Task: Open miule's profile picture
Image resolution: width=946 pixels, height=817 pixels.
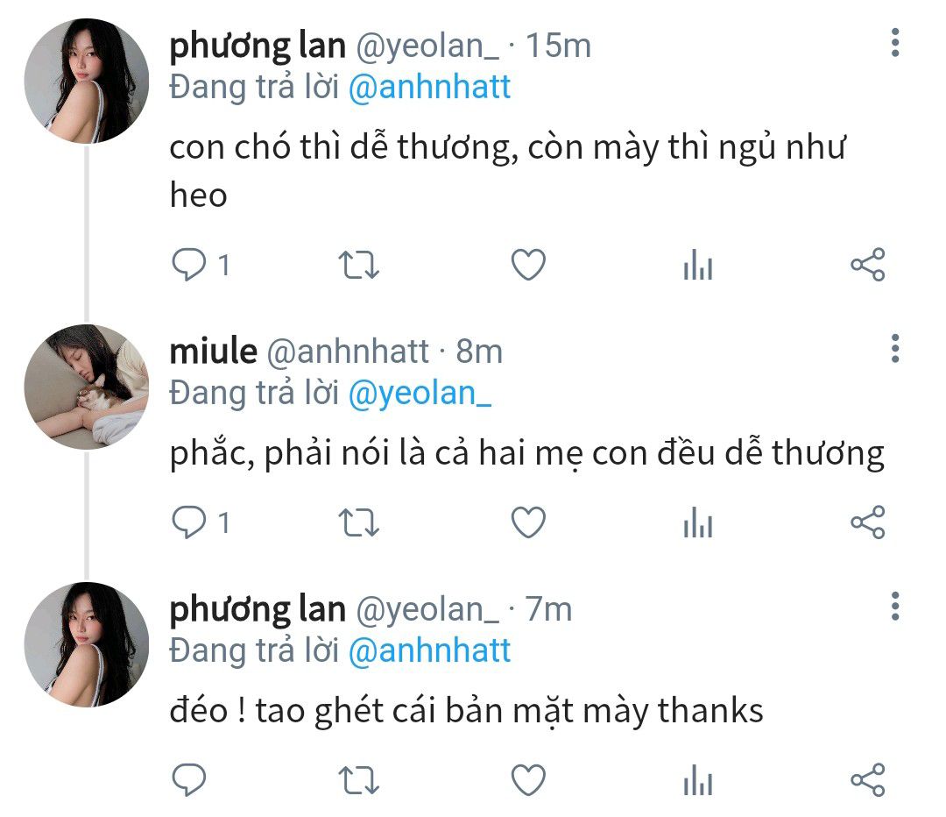Action: (87, 387)
